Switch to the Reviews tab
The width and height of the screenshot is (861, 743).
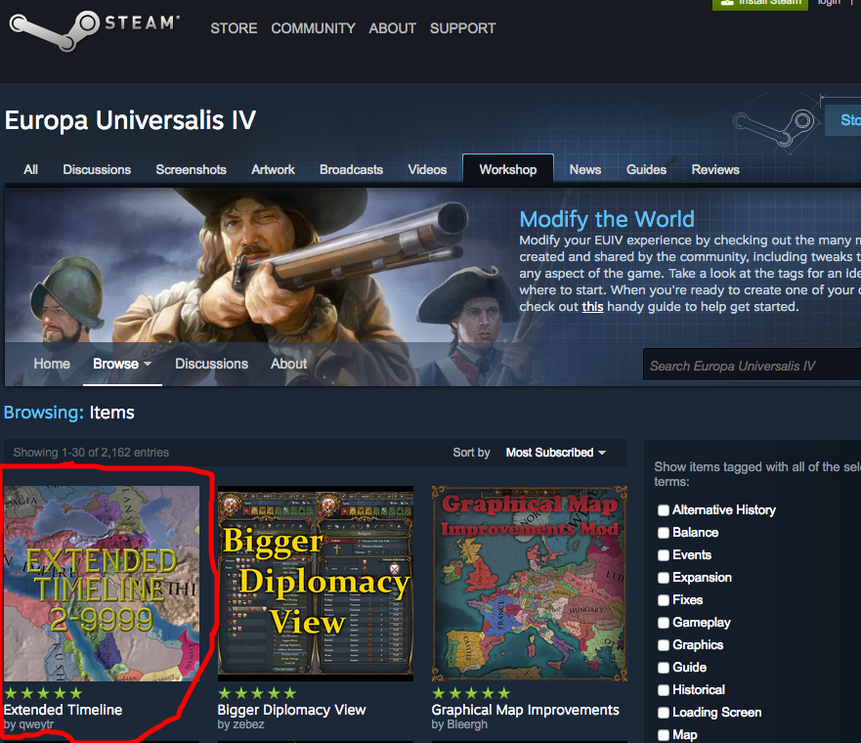715,170
